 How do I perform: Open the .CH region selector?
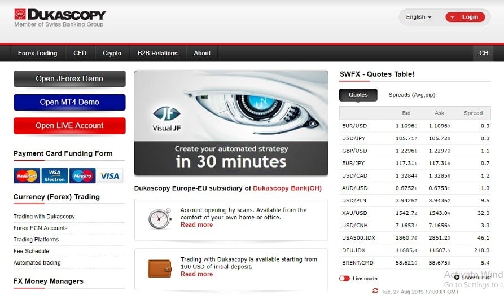483,53
